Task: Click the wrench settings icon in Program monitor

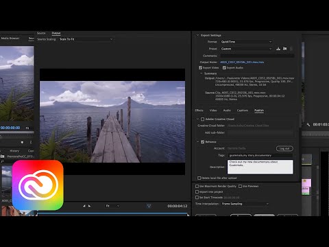Action: click(x=308, y=124)
